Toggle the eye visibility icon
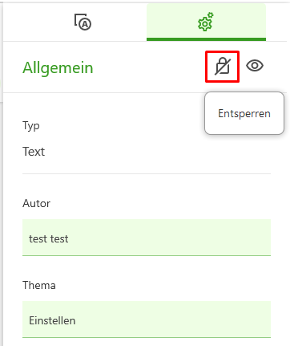This screenshot has height=346, width=290. (x=255, y=66)
